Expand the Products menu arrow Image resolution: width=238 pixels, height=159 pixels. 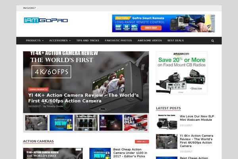pyautogui.click(x=43, y=41)
